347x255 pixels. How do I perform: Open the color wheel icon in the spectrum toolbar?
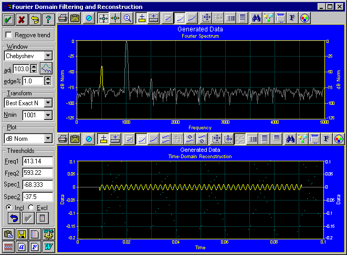point(304,18)
